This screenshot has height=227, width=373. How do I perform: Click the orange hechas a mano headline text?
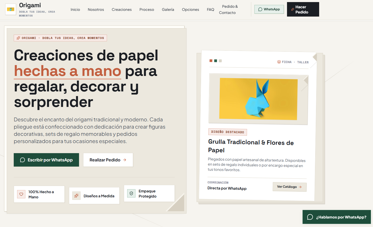point(68,71)
